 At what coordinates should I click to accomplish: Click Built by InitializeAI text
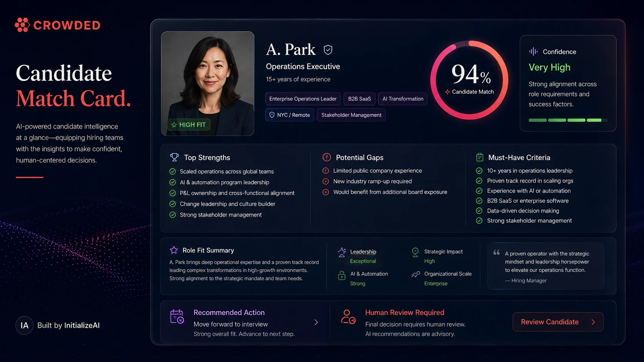pyautogui.click(x=69, y=325)
